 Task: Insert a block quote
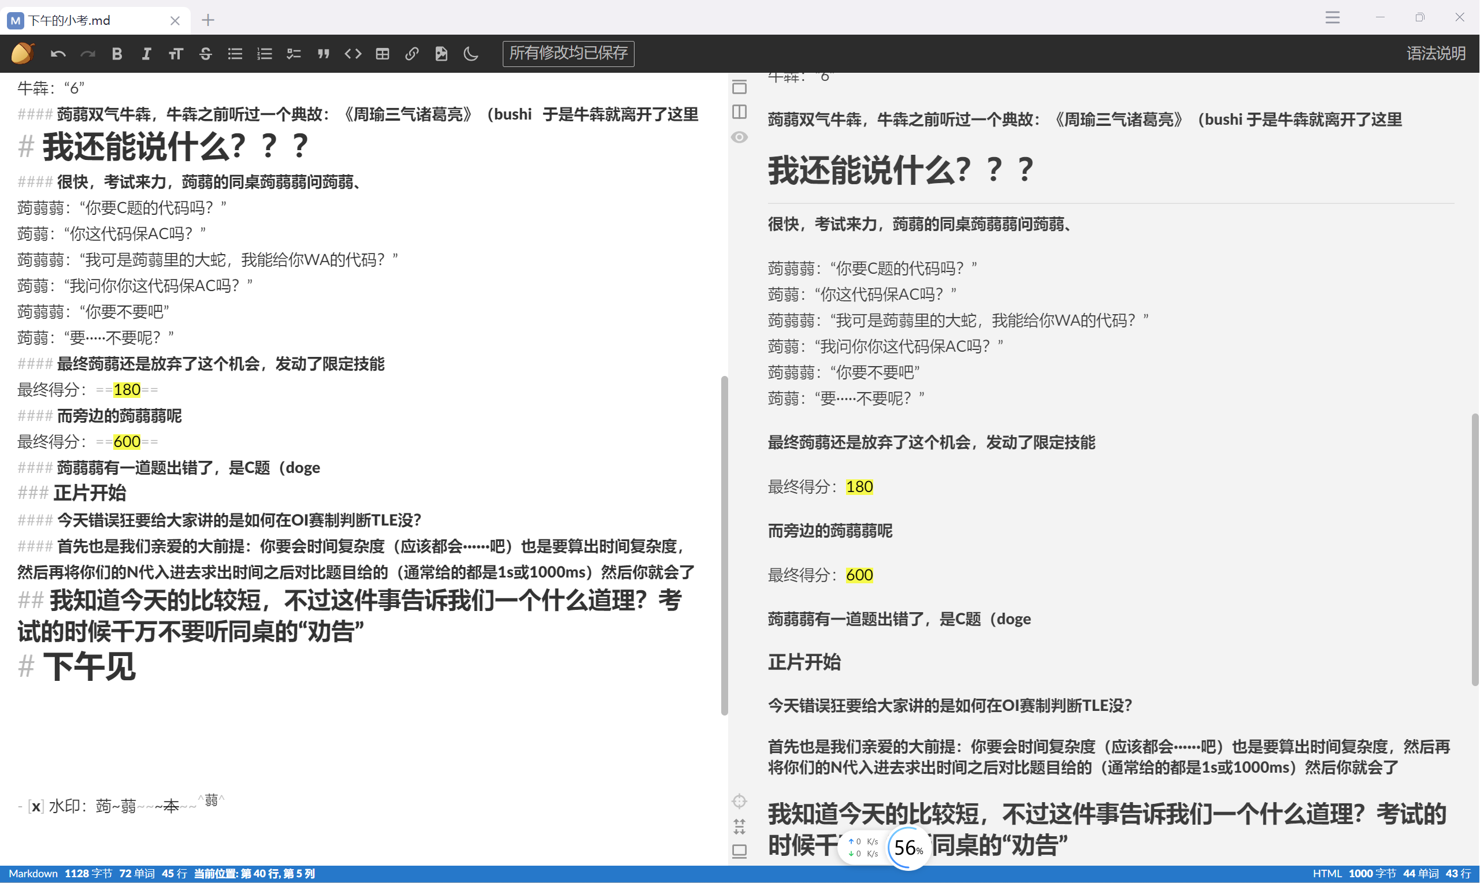coord(323,54)
